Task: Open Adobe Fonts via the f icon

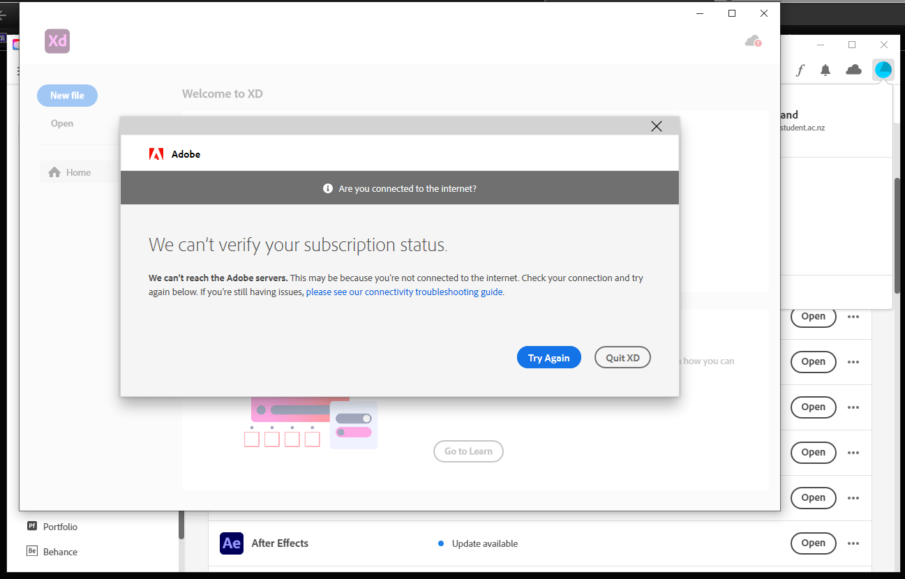Action: coord(800,70)
